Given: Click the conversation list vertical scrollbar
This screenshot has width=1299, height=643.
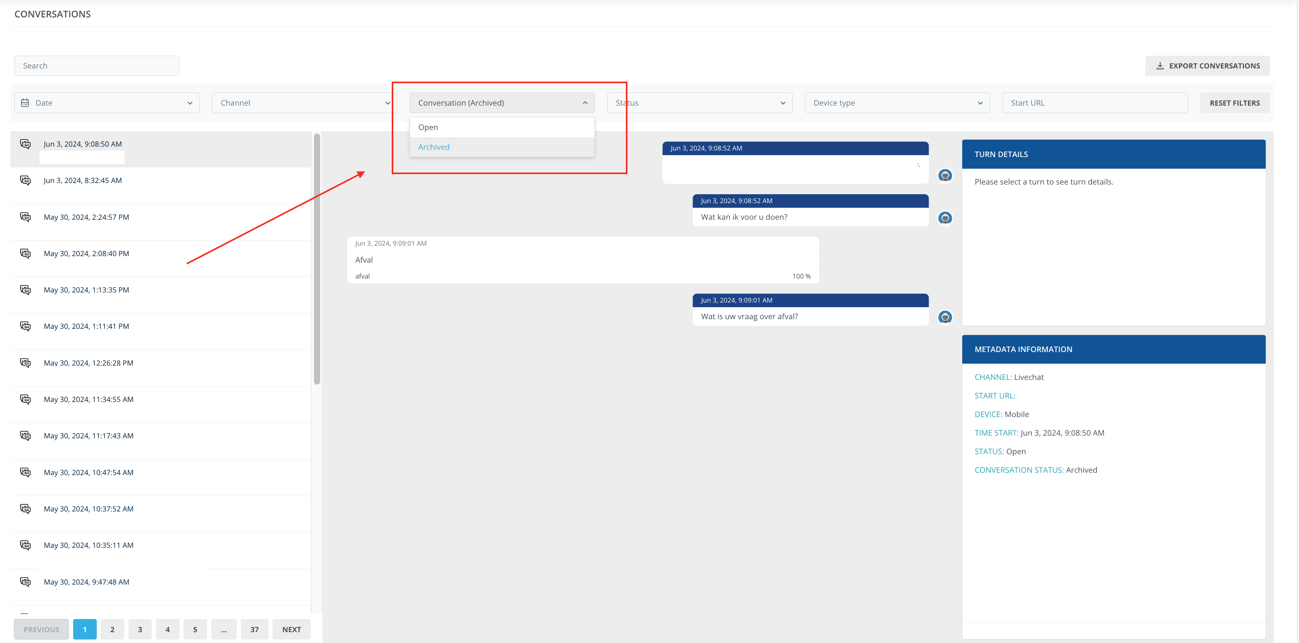Looking at the screenshot, I should click(317, 259).
